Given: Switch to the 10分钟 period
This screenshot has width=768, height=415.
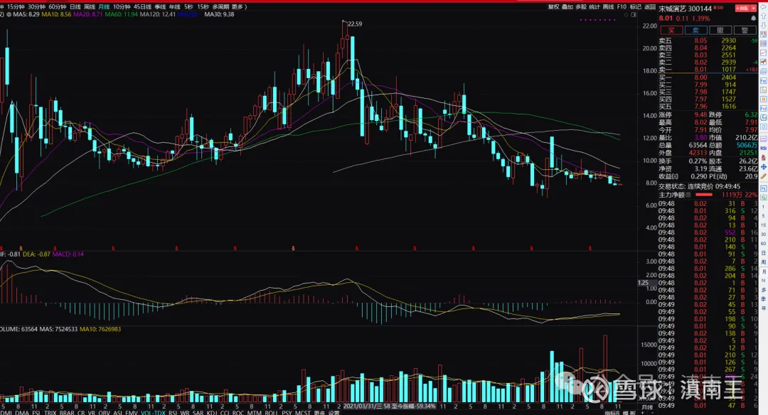Looking at the screenshot, I should pyautogui.click(x=122, y=7).
